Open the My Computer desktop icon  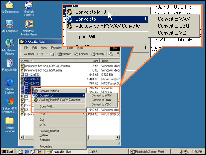coord(9,26)
